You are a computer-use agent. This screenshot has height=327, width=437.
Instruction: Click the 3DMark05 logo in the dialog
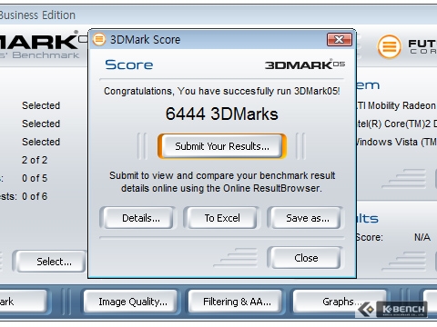[305, 64]
